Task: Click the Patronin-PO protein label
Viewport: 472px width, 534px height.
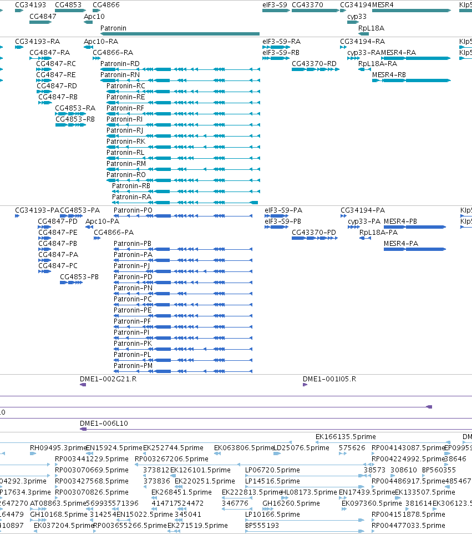Action: pos(133,210)
